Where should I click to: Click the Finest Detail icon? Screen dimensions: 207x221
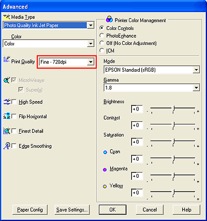coord(7,131)
